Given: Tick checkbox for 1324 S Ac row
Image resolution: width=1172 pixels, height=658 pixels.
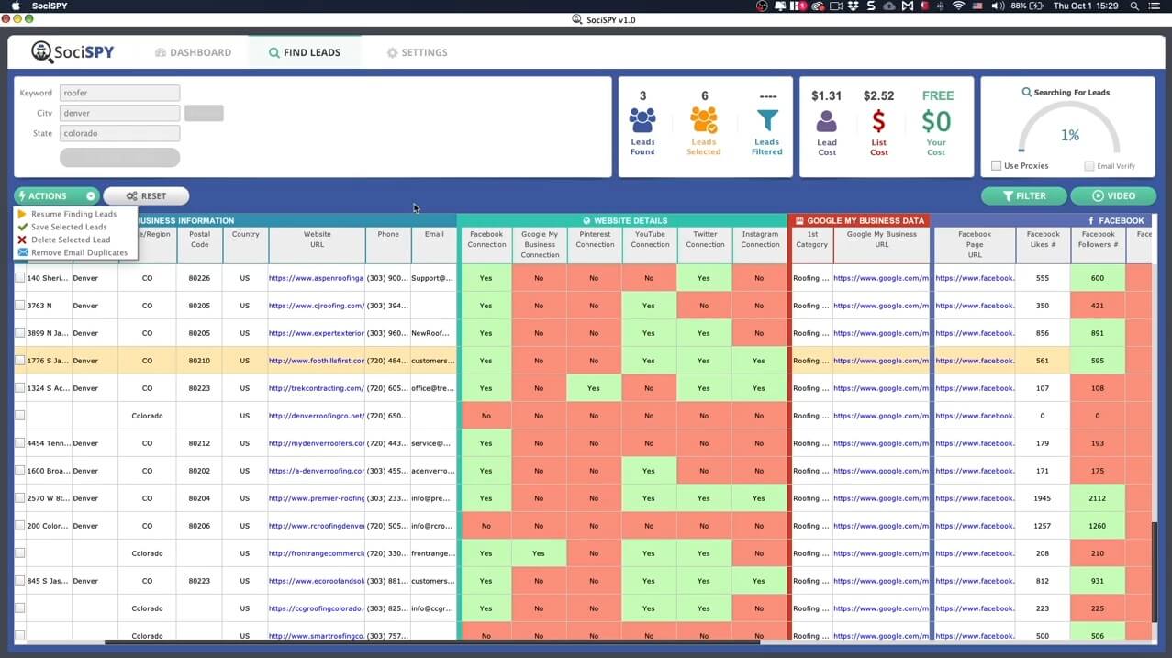Looking at the screenshot, I should (x=20, y=388).
